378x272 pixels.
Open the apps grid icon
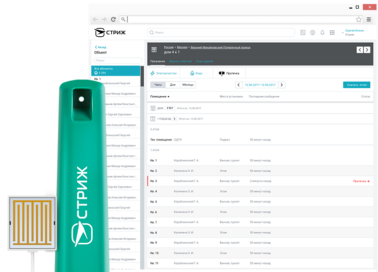click(x=332, y=33)
